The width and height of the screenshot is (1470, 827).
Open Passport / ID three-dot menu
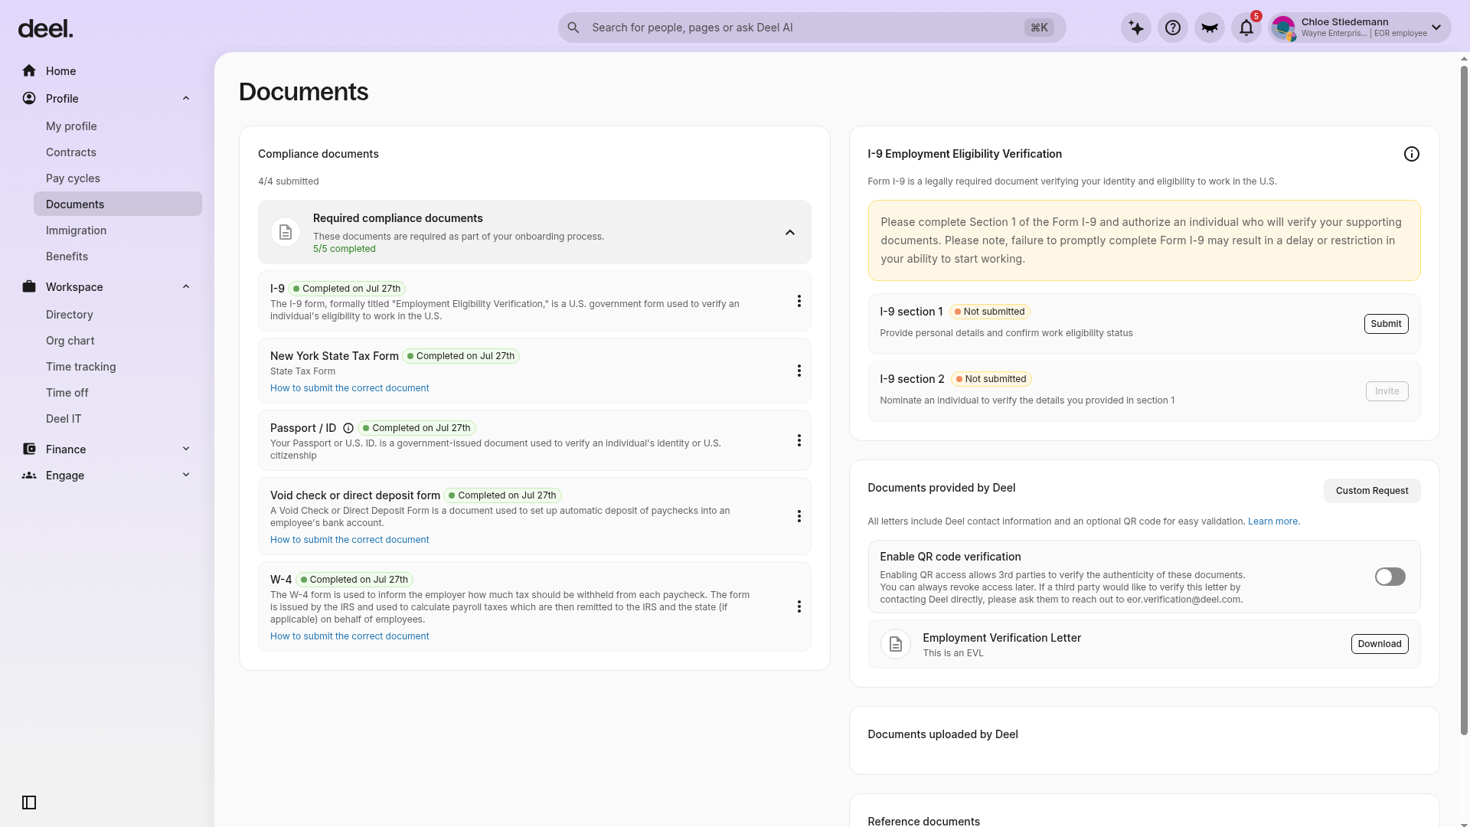point(799,440)
